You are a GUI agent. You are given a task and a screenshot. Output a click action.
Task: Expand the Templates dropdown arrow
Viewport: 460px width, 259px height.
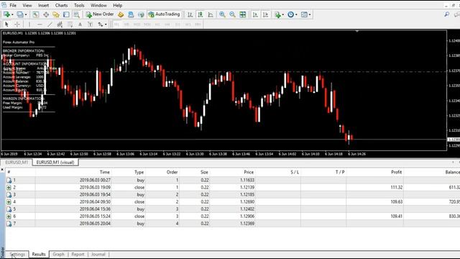tap(310, 14)
